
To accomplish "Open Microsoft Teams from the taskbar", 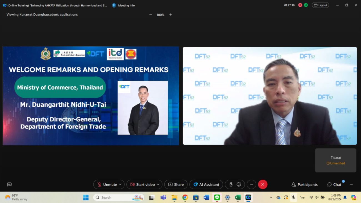I will [x=163, y=197].
